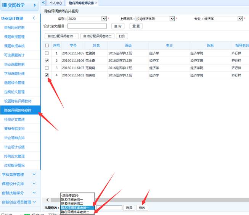Uncheck the checkbox for row 2 范士奇
This screenshot has height=215, width=249.
point(47,60)
